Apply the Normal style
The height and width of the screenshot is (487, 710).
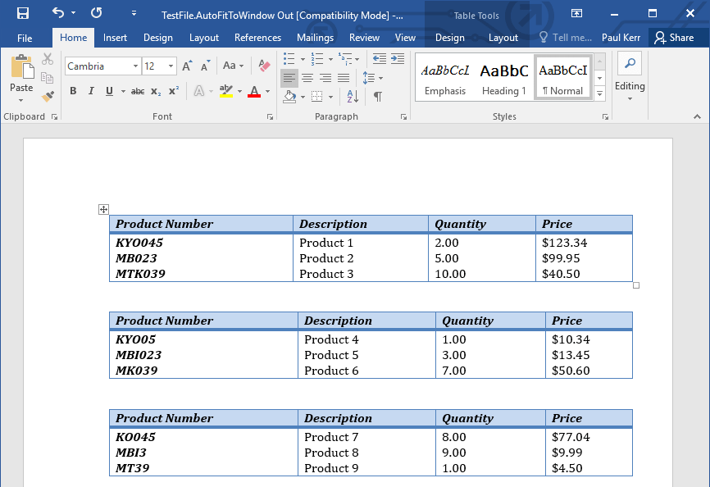click(563, 79)
